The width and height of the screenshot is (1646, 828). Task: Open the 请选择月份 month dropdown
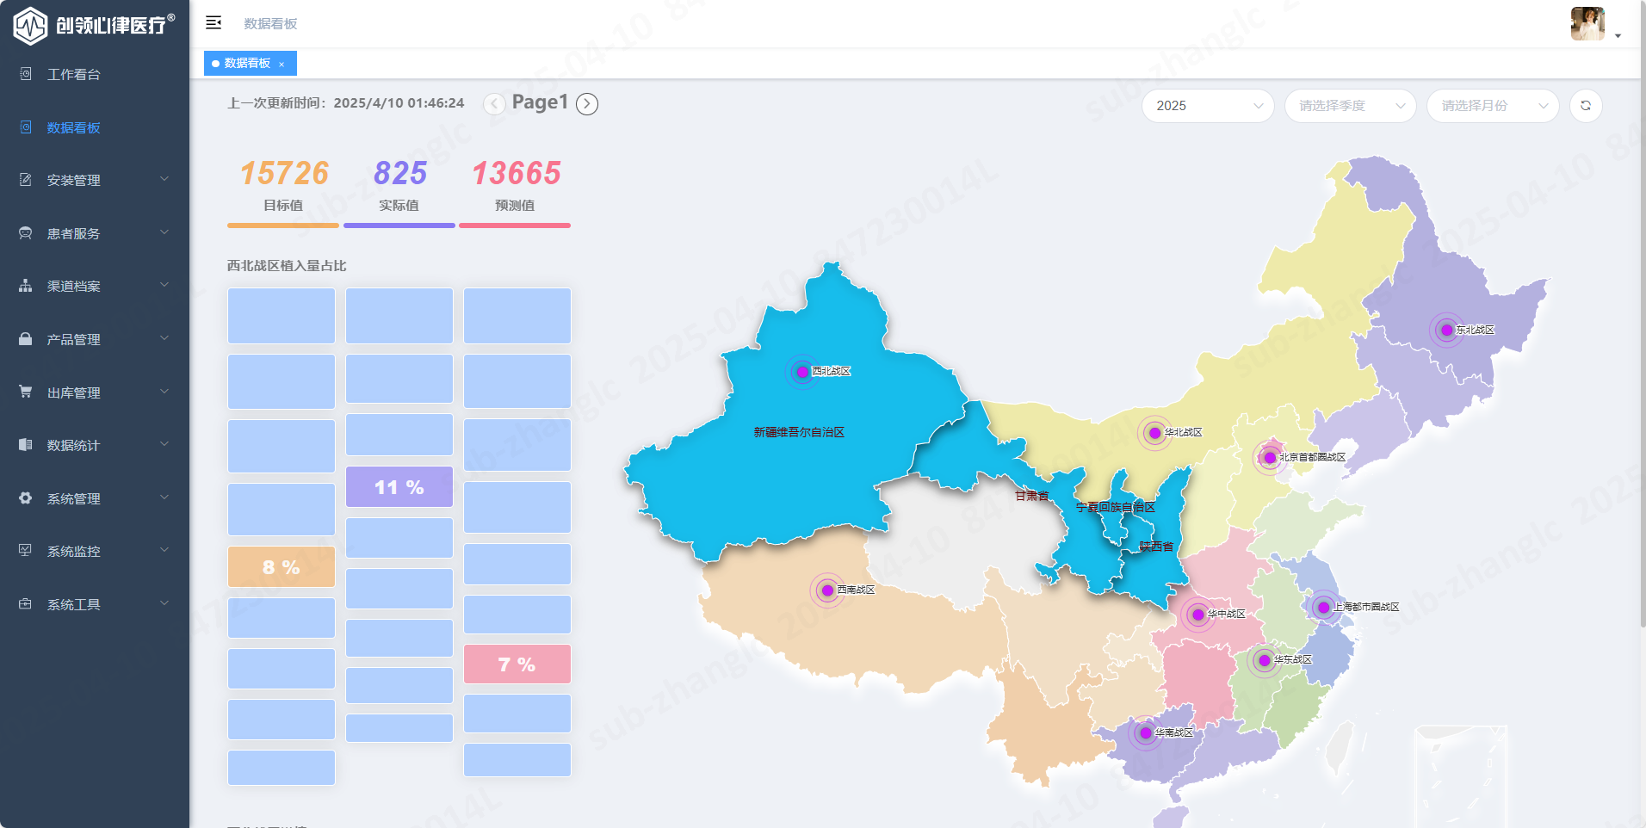point(1493,106)
